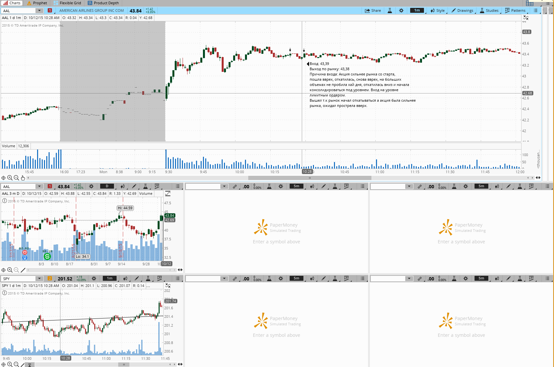The width and height of the screenshot is (554, 367).
Task: Open the SPY chart settings gear
Action: tap(94, 278)
